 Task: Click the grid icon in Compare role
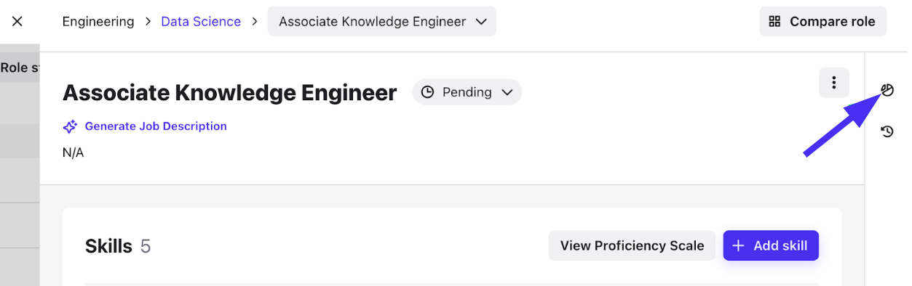(775, 21)
